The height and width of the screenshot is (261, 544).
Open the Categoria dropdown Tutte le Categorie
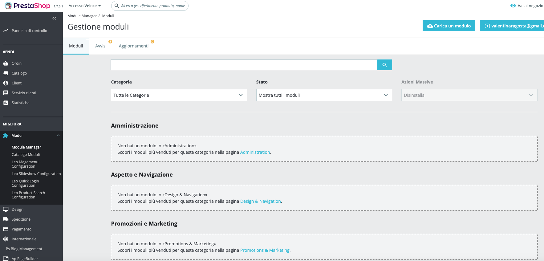coord(179,95)
